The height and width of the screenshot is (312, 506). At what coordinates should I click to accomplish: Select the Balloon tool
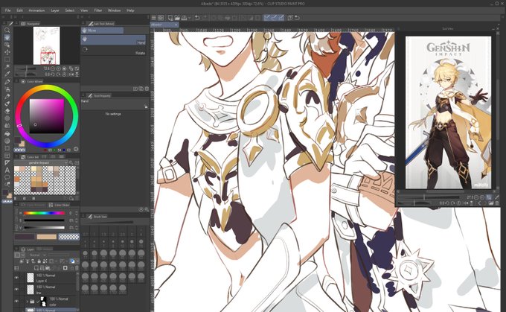click(7, 177)
